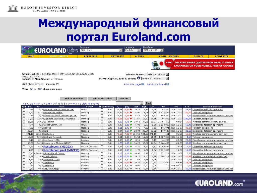Enable the Chart checkbox for Realvision
The height and width of the screenshot is (193, 257).
(102, 134)
